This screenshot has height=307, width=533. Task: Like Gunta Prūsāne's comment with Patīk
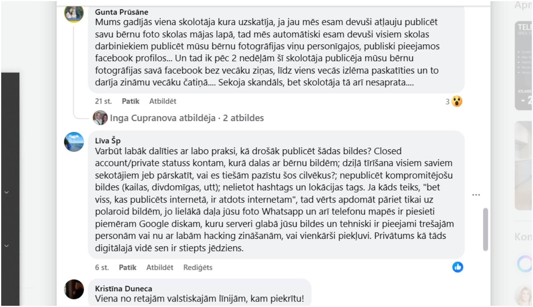130,101
